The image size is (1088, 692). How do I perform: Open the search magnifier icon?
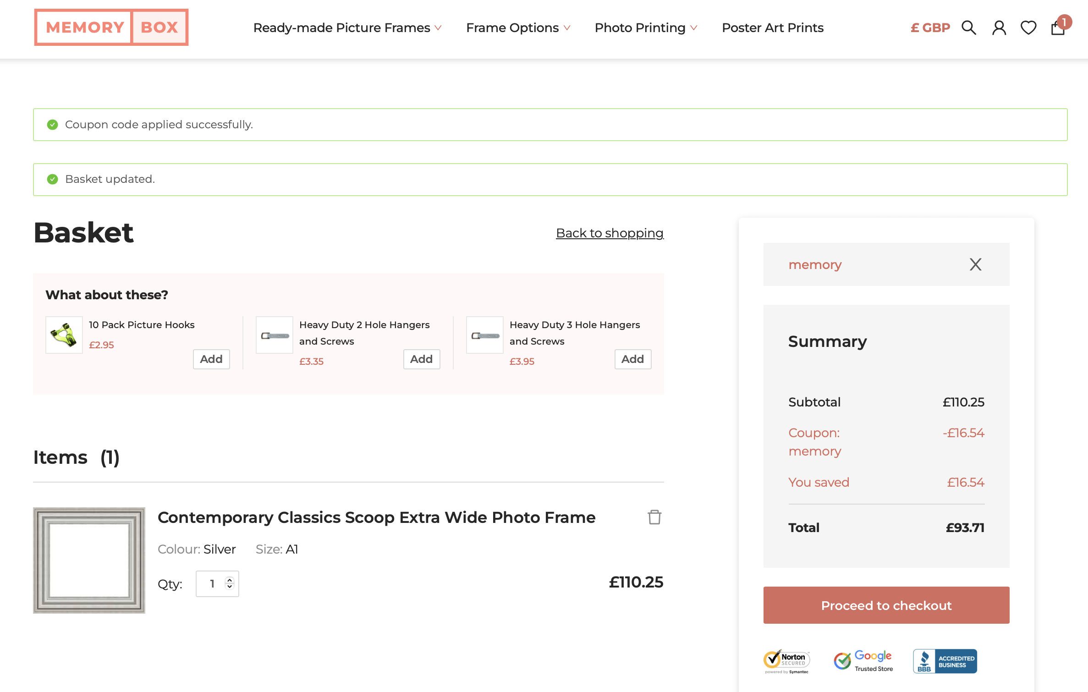(968, 28)
